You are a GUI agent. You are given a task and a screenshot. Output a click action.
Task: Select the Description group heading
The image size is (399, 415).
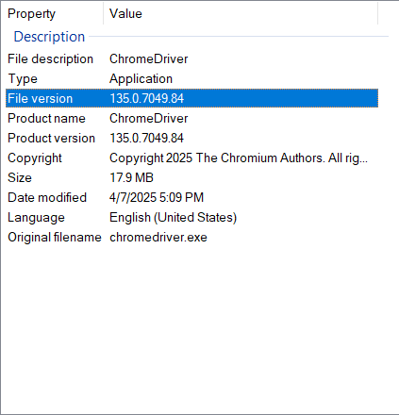point(49,37)
